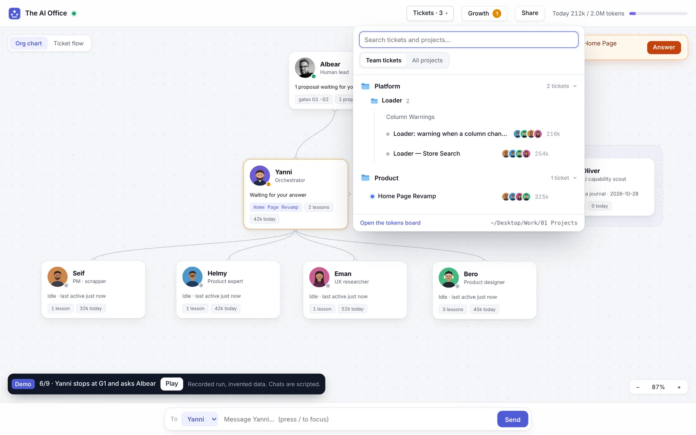
Task: Open Albear's avatar photo
Action: [305, 68]
